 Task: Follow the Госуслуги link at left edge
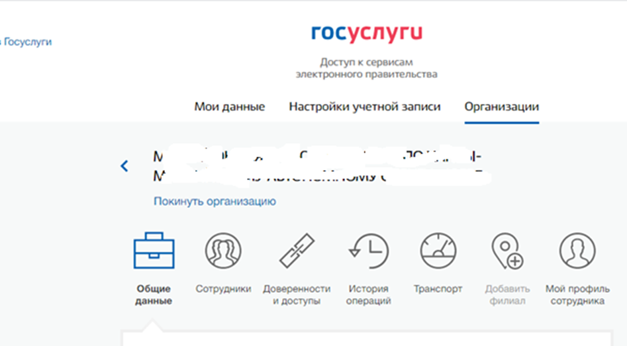pyautogui.click(x=26, y=42)
